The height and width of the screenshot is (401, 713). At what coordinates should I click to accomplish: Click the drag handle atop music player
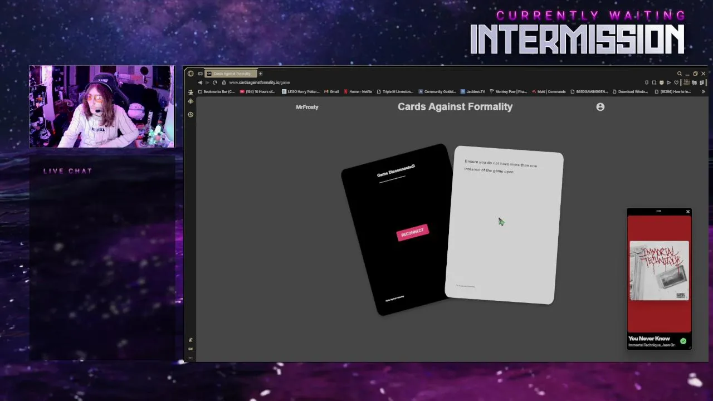(658, 211)
